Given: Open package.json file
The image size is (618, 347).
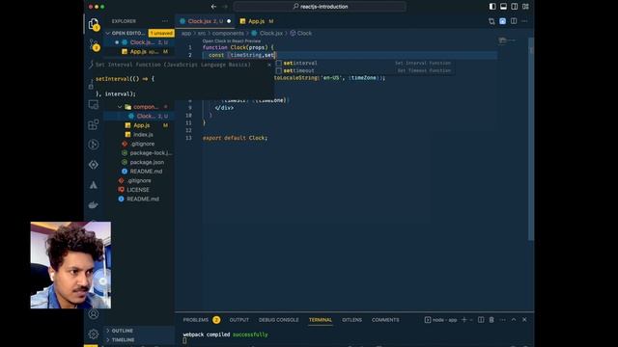Looking at the screenshot, I should (x=139, y=162).
